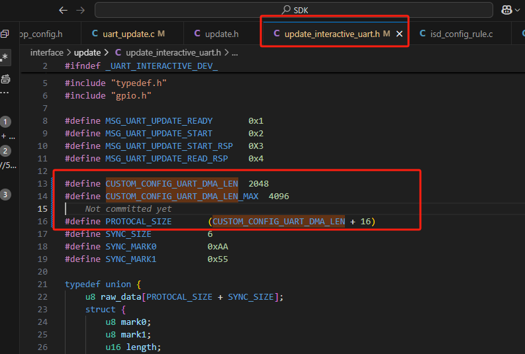525x354 pixels.
Task: Click the "//5..." search result entry
Action: (8, 165)
